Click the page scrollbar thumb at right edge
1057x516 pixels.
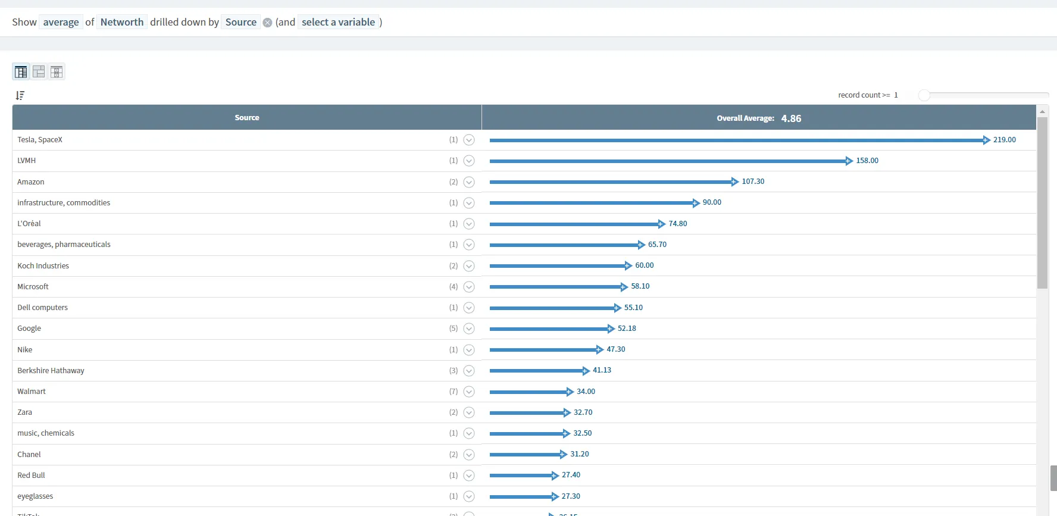1053,478
